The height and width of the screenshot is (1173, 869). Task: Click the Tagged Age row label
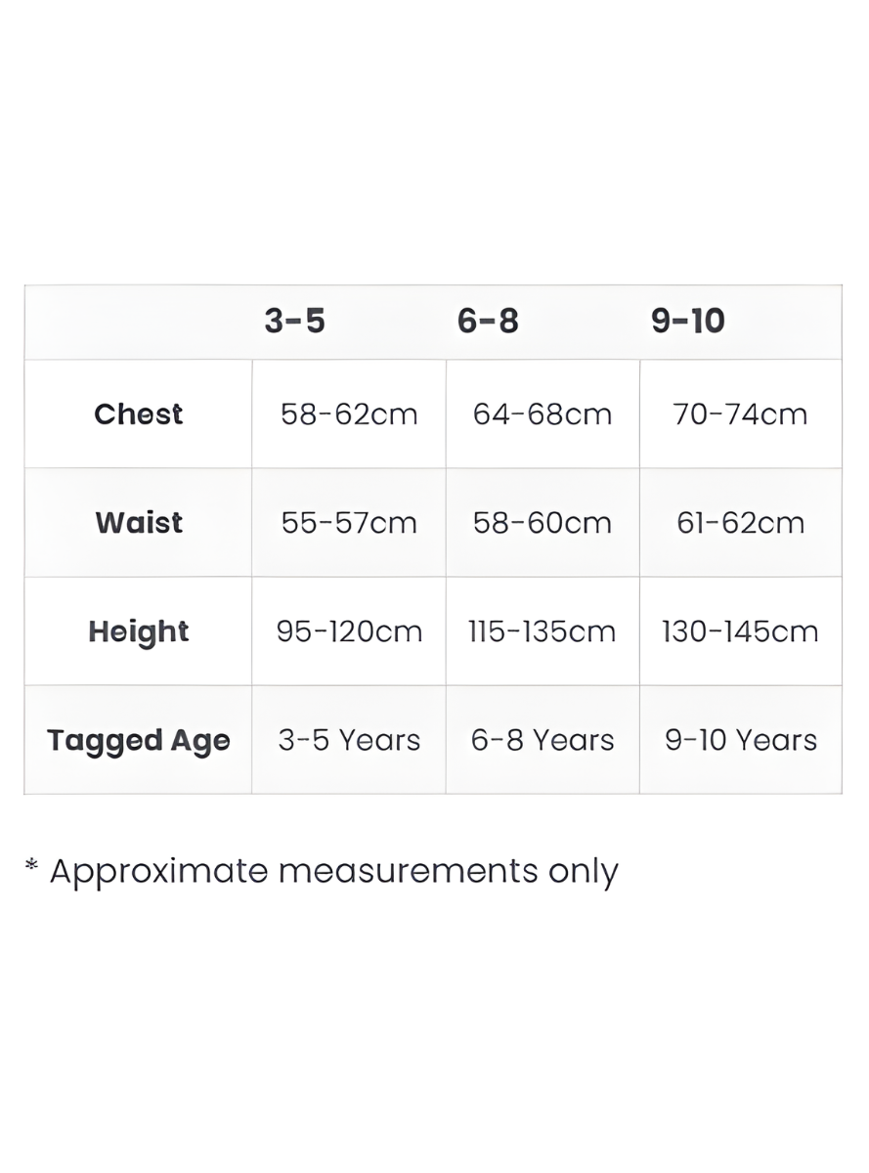coord(139,741)
